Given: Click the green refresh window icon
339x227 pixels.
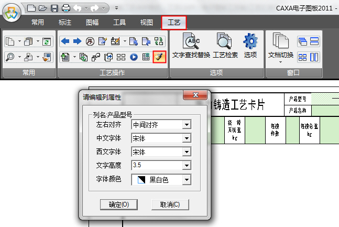Looking at the screenshot, I should pyautogui.click(x=47, y=41).
